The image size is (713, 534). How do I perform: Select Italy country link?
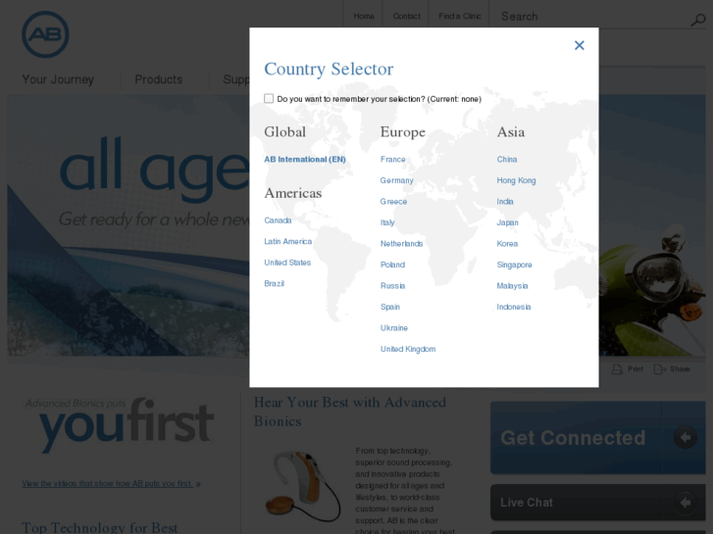pyautogui.click(x=387, y=222)
